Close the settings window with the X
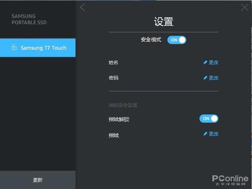The image size is (252, 189). click(245, 7)
